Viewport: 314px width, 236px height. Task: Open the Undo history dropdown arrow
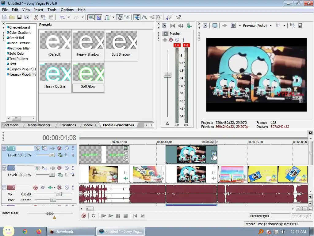pyautogui.click(x=69, y=17)
